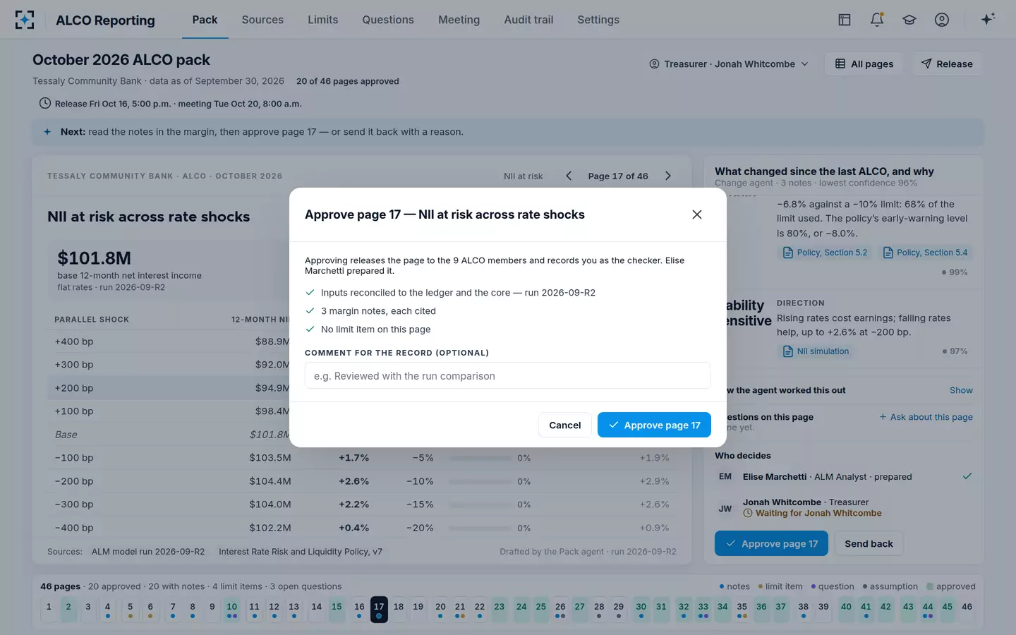
Task: Click the ALCO Reporting logo icon
Action: [25, 20]
